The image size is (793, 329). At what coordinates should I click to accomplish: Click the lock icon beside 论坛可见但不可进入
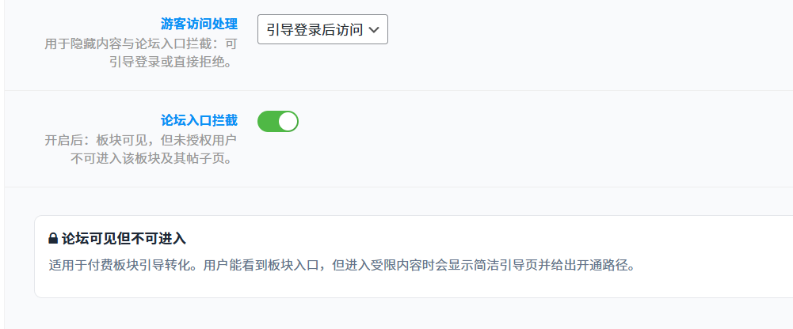click(53, 239)
